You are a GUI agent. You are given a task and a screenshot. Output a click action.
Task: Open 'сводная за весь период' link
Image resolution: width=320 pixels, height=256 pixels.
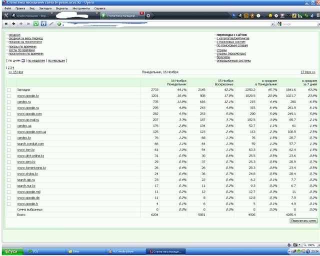[25, 38]
